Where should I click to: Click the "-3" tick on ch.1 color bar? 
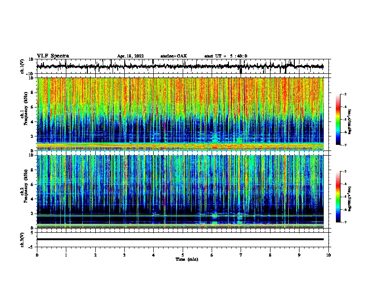click(345, 94)
